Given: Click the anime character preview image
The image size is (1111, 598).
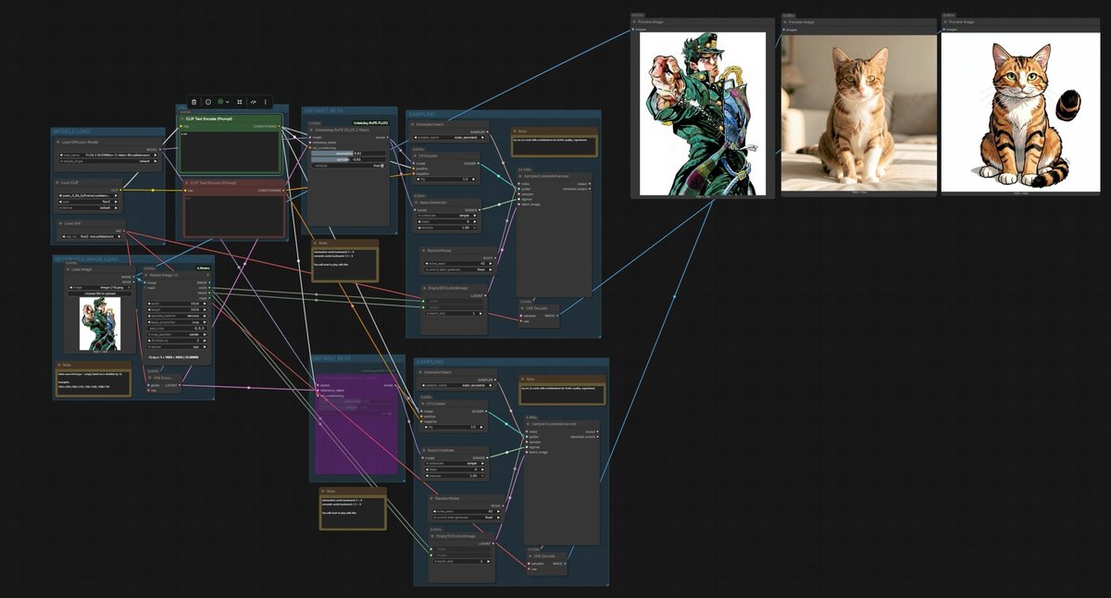Looking at the screenshot, I should (x=704, y=113).
